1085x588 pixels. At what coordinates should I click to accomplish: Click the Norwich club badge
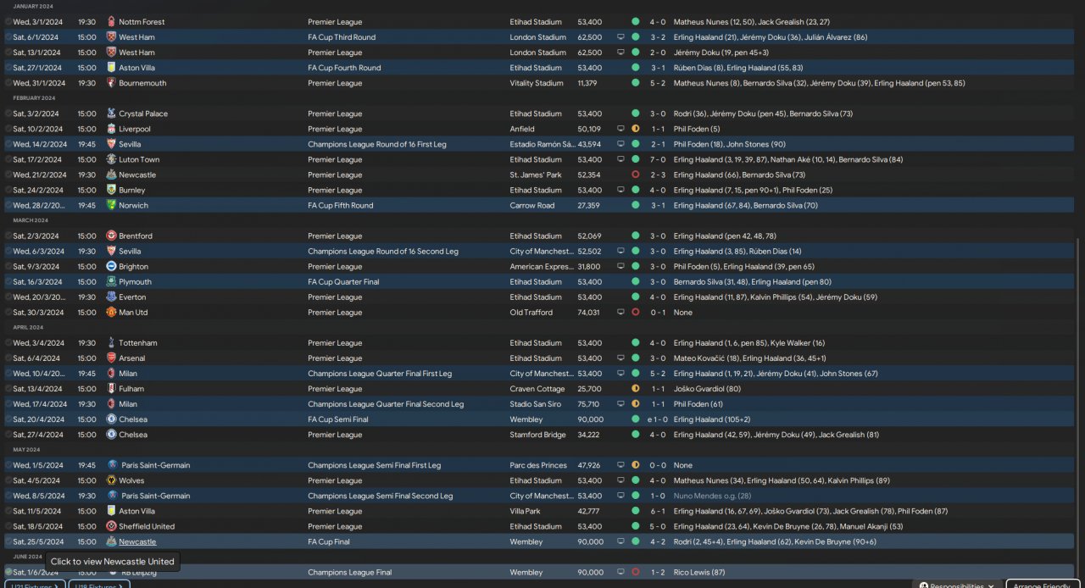tap(111, 205)
